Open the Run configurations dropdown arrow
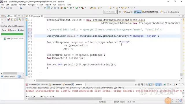The width and height of the screenshot is (185, 104). pyautogui.click(x=79, y=8)
